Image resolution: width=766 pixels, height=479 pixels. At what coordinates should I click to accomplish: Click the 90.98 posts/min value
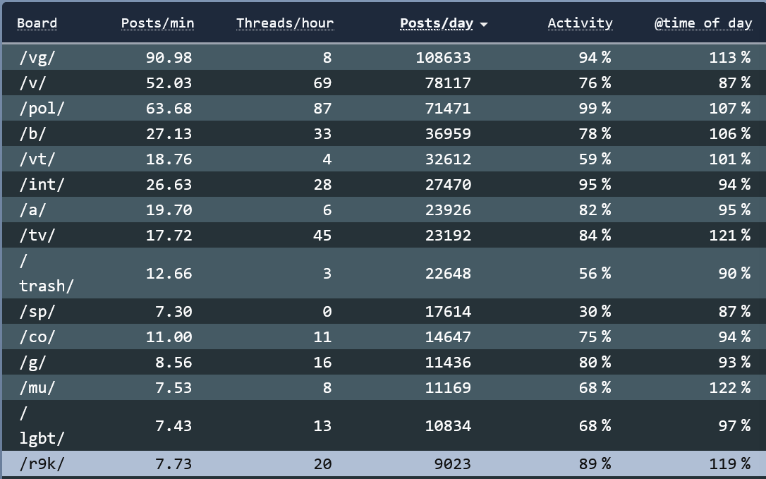[x=169, y=57]
